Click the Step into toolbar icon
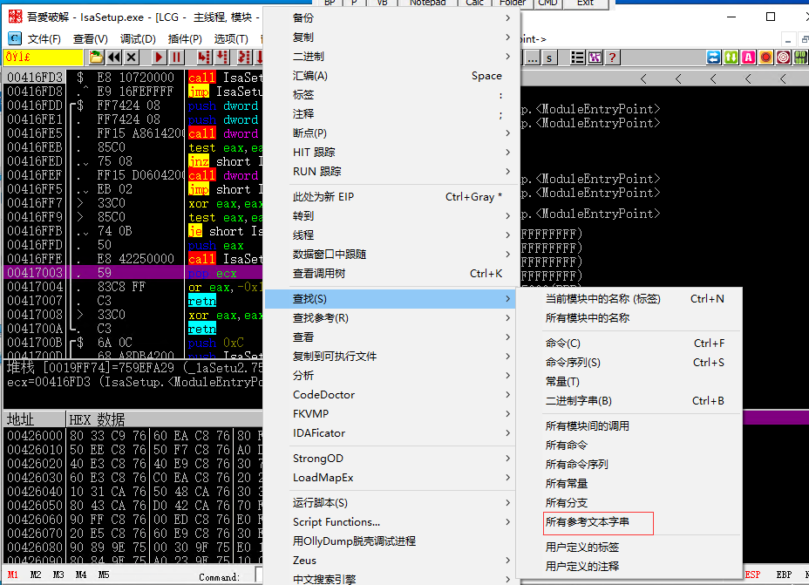This screenshot has height=585, width=809. click(x=204, y=58)
